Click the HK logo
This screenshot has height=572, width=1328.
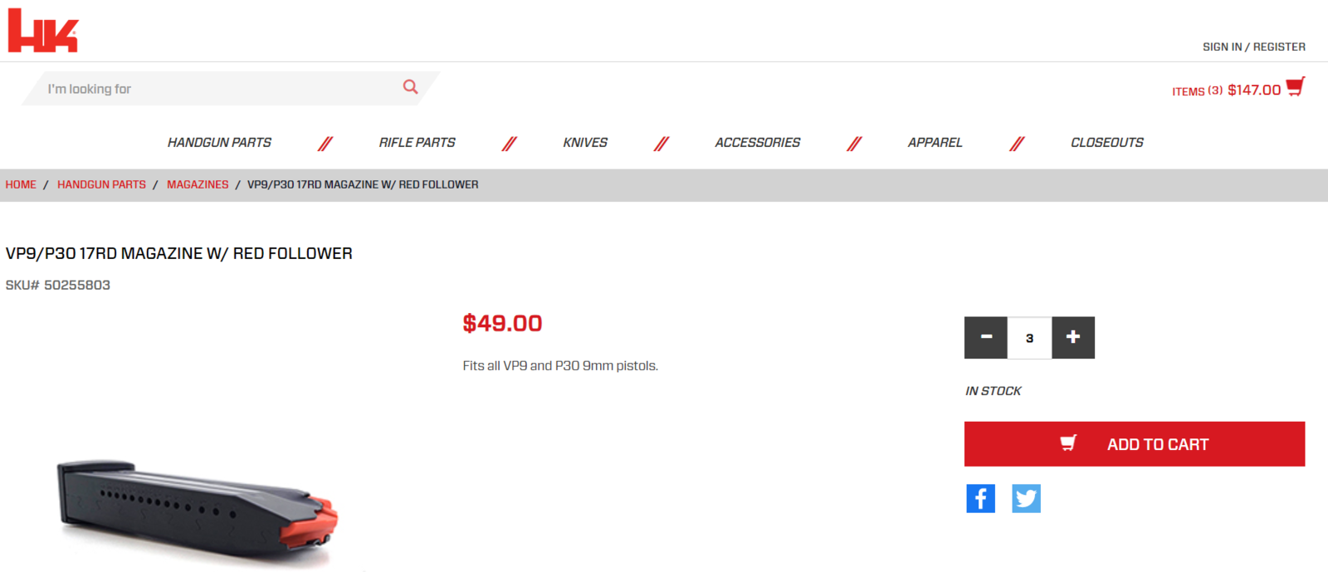43,31
